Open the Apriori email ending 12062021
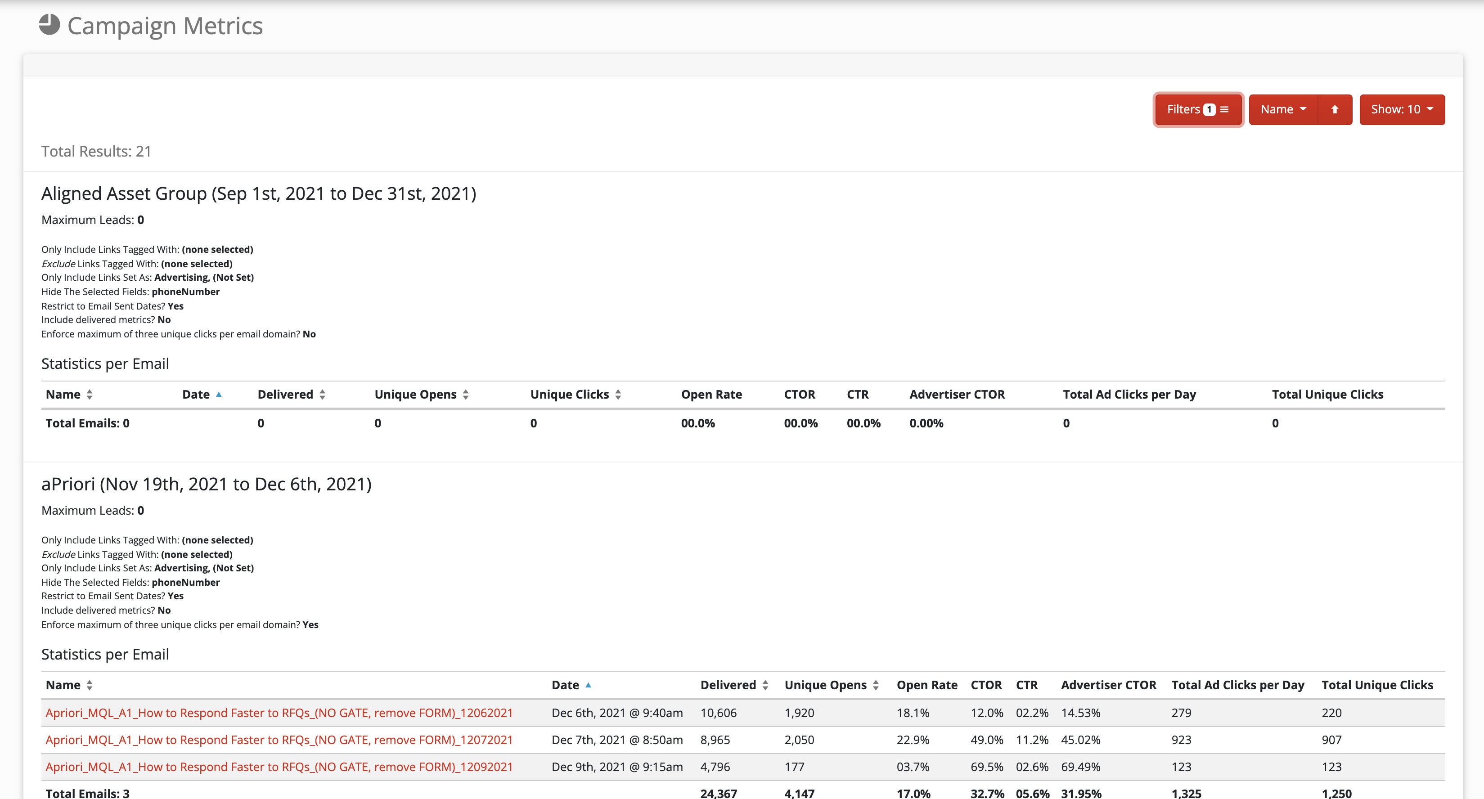This screenshot has width=1484, height=799. tap(279, 713)
